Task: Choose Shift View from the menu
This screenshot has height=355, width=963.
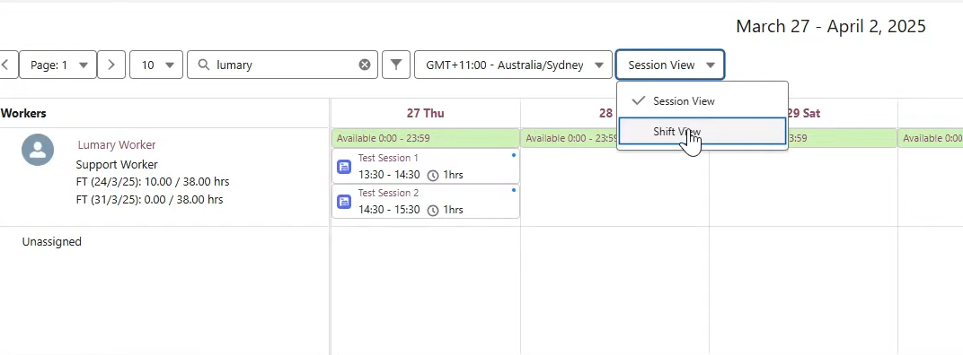Action: tap(702, 131)
